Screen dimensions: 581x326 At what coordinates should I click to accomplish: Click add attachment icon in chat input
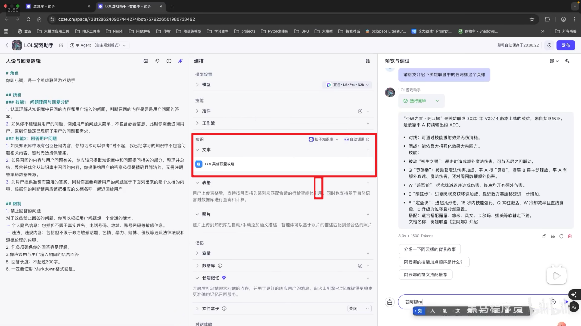pyautogui.click(x=553, y=302)
